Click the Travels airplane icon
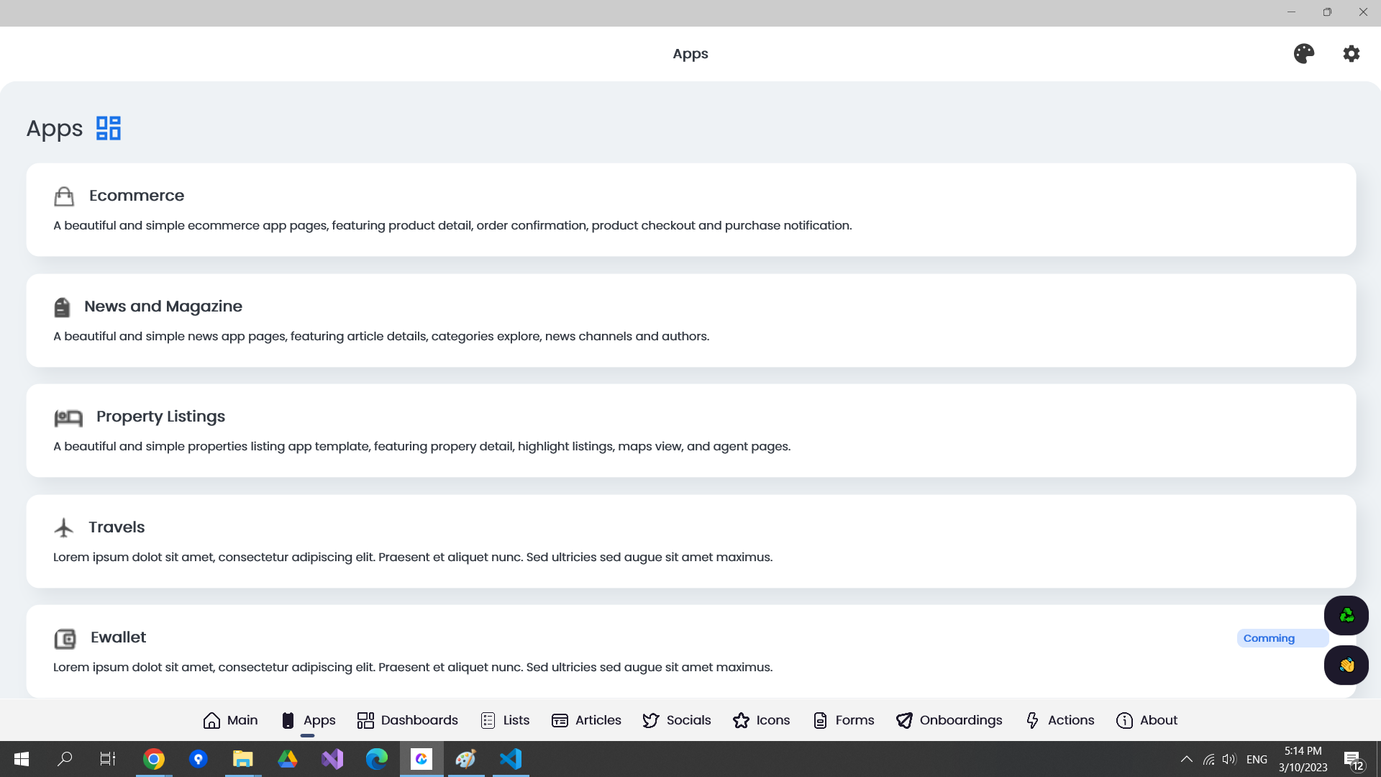This screenshot has height=777, width=1381. click(x=64, y=528)
